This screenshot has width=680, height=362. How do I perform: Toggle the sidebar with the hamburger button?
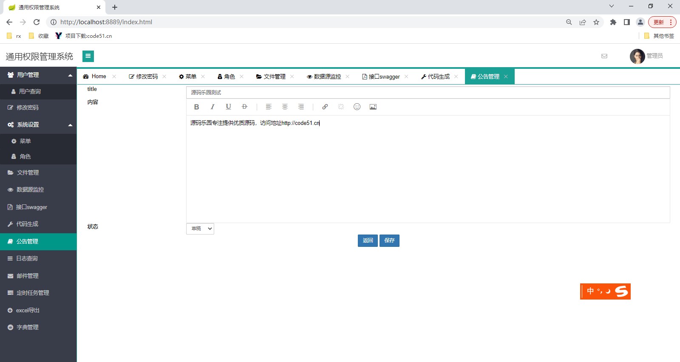[88, 56]
